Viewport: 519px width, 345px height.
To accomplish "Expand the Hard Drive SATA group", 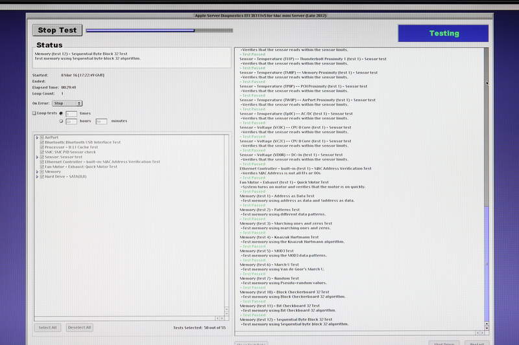I will point(37,177).
